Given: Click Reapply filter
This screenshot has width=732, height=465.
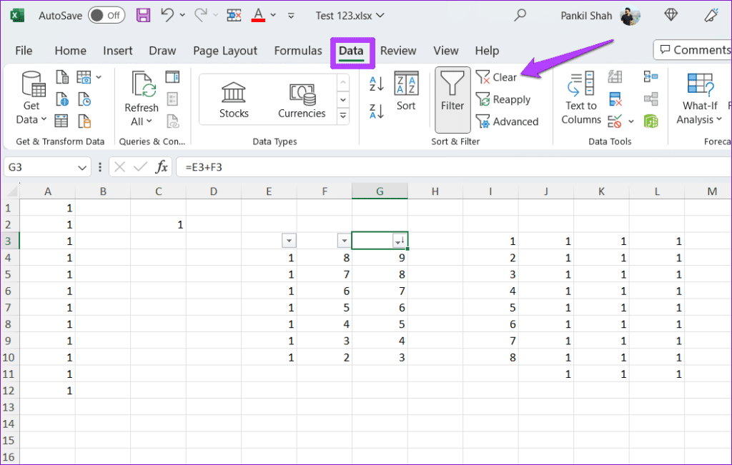Looking at the screenshot, I should pos(503,99).
